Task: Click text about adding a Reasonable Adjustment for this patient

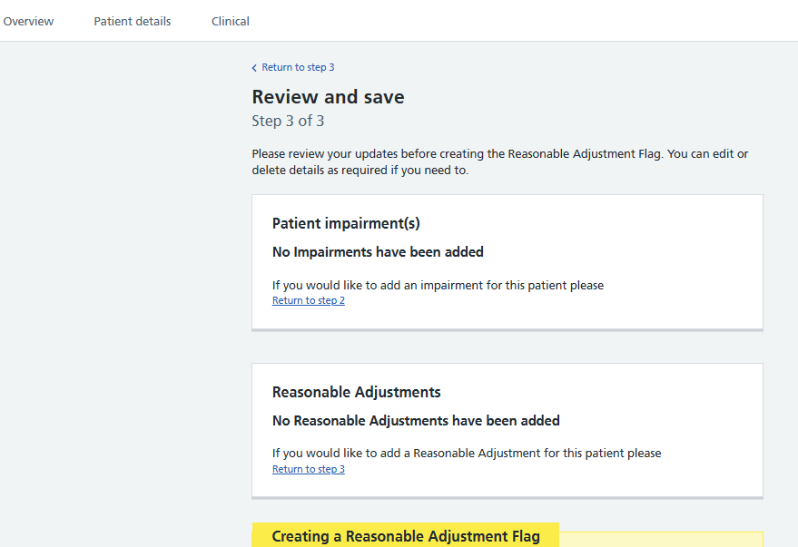Action: (467, 453)
